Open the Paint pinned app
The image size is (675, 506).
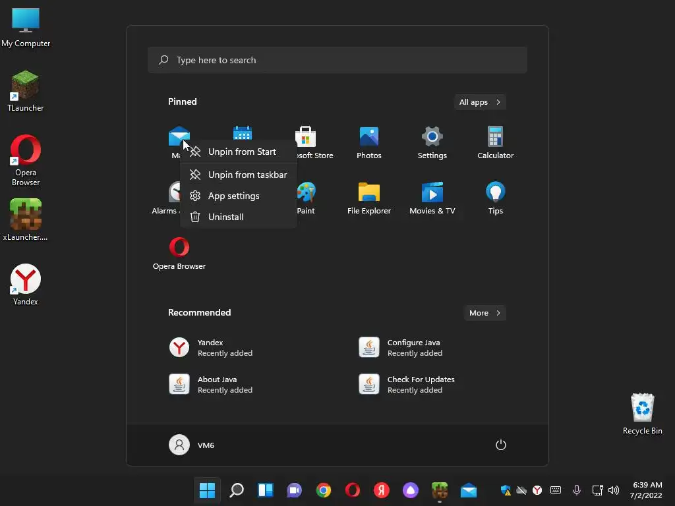pos(306,198)
